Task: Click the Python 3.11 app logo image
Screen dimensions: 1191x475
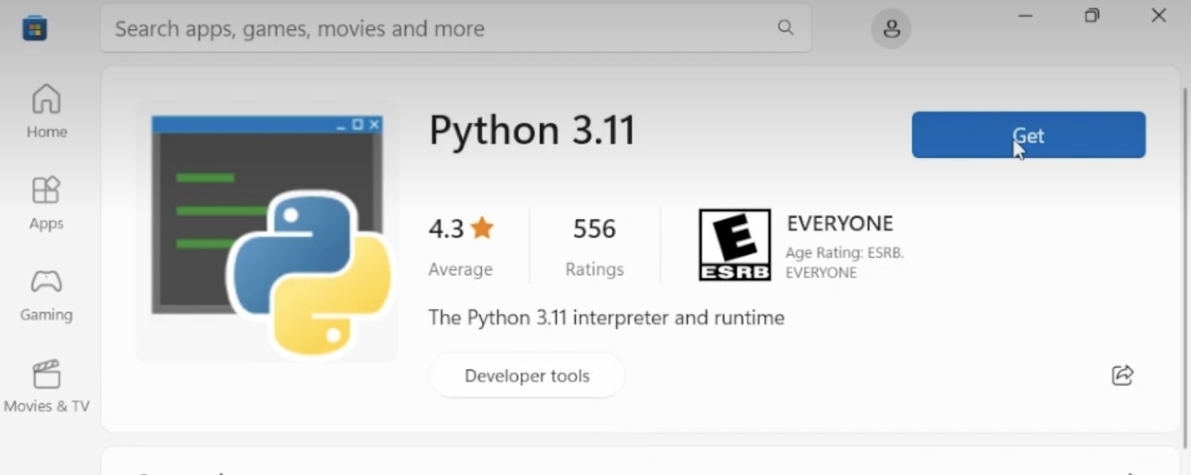Action: click(268, 233)
